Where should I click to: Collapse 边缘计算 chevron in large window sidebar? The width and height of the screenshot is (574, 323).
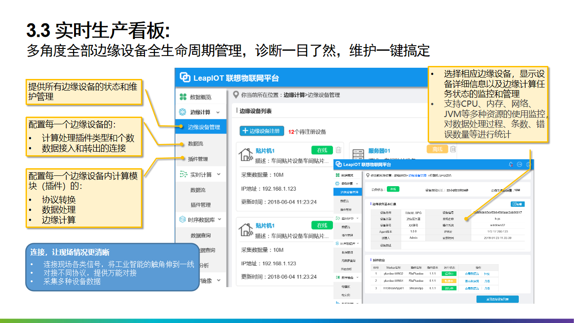218,112
